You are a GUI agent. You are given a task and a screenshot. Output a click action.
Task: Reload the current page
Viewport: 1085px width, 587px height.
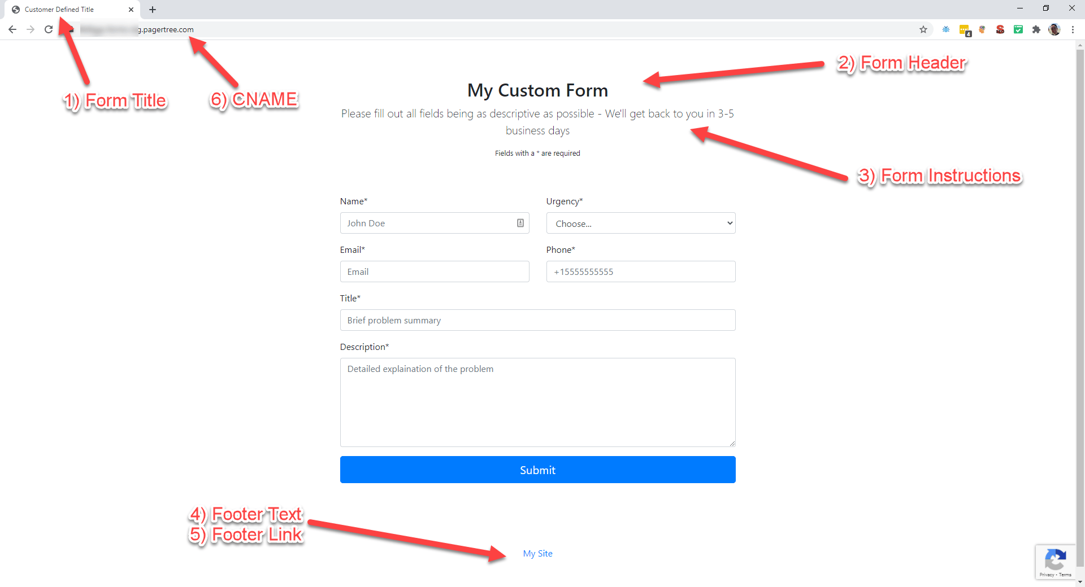49,29
